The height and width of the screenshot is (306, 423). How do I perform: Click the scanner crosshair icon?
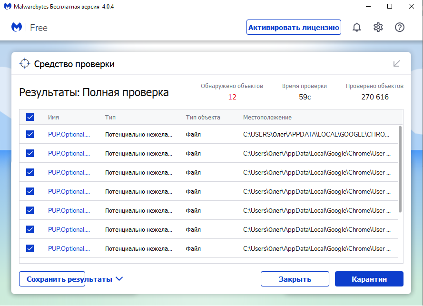pos(24,64)
